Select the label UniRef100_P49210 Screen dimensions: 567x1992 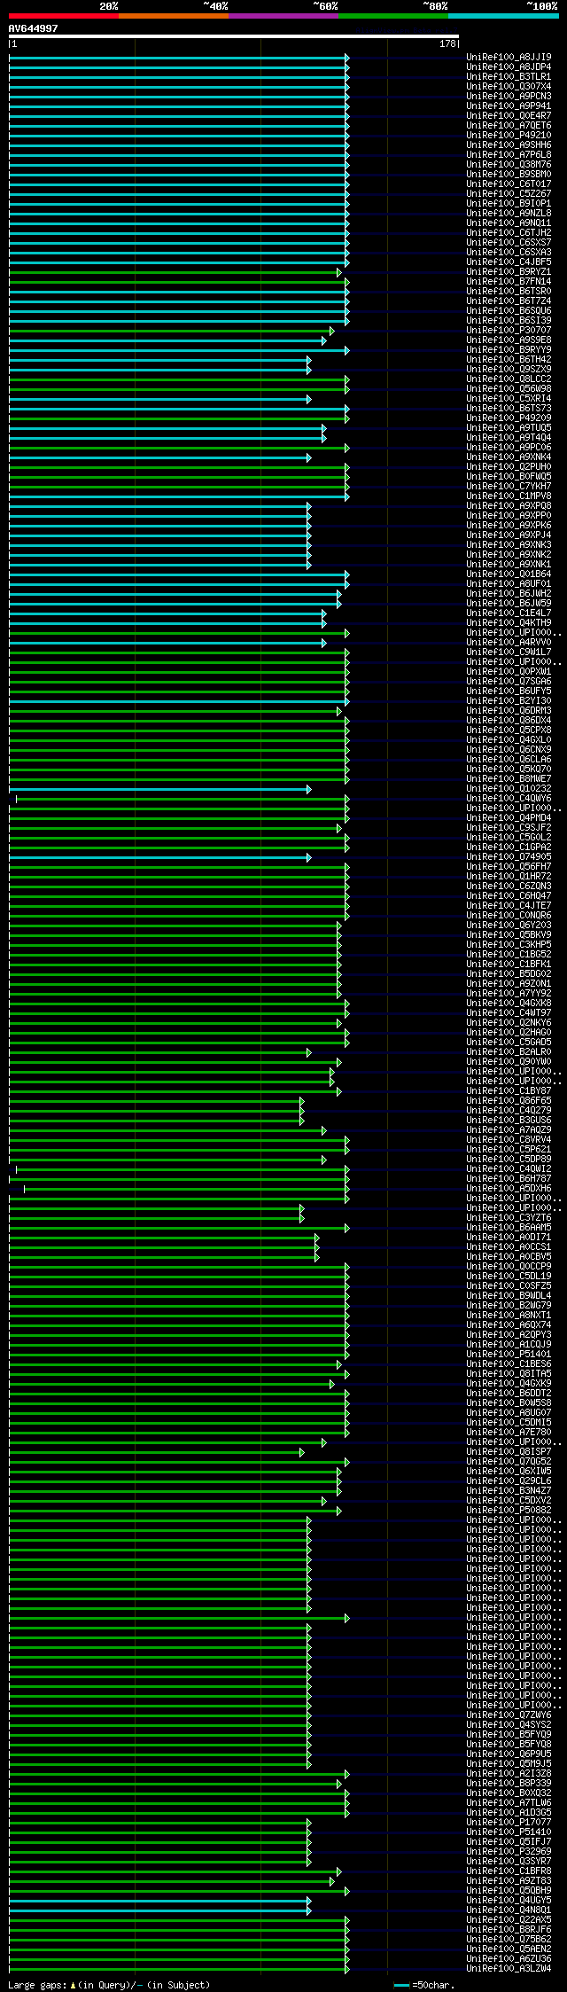pos(509,136)
